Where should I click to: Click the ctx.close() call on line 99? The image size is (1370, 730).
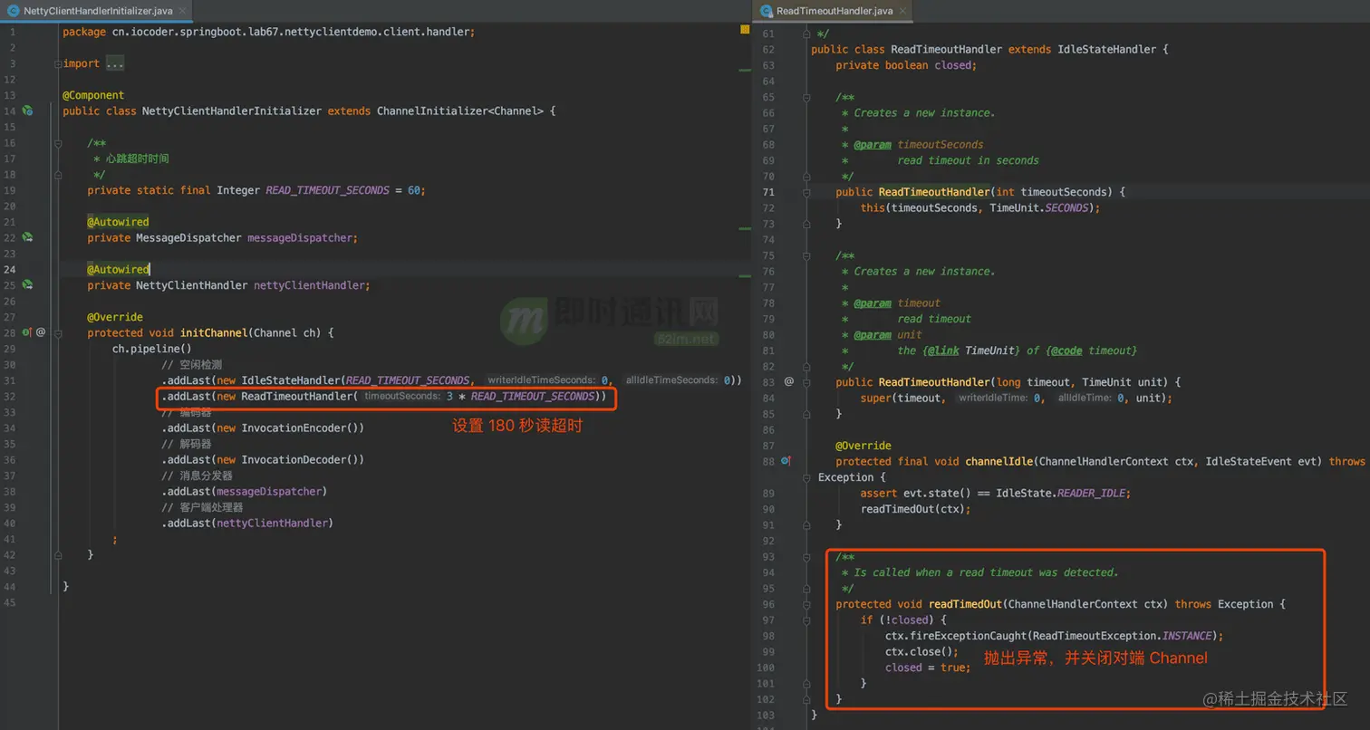pos(921,651)
